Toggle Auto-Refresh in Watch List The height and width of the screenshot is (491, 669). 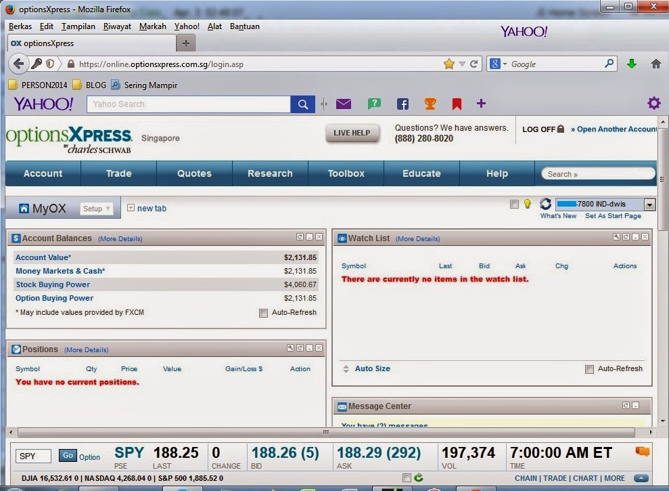pyautogui.click(x=589, y=369)
